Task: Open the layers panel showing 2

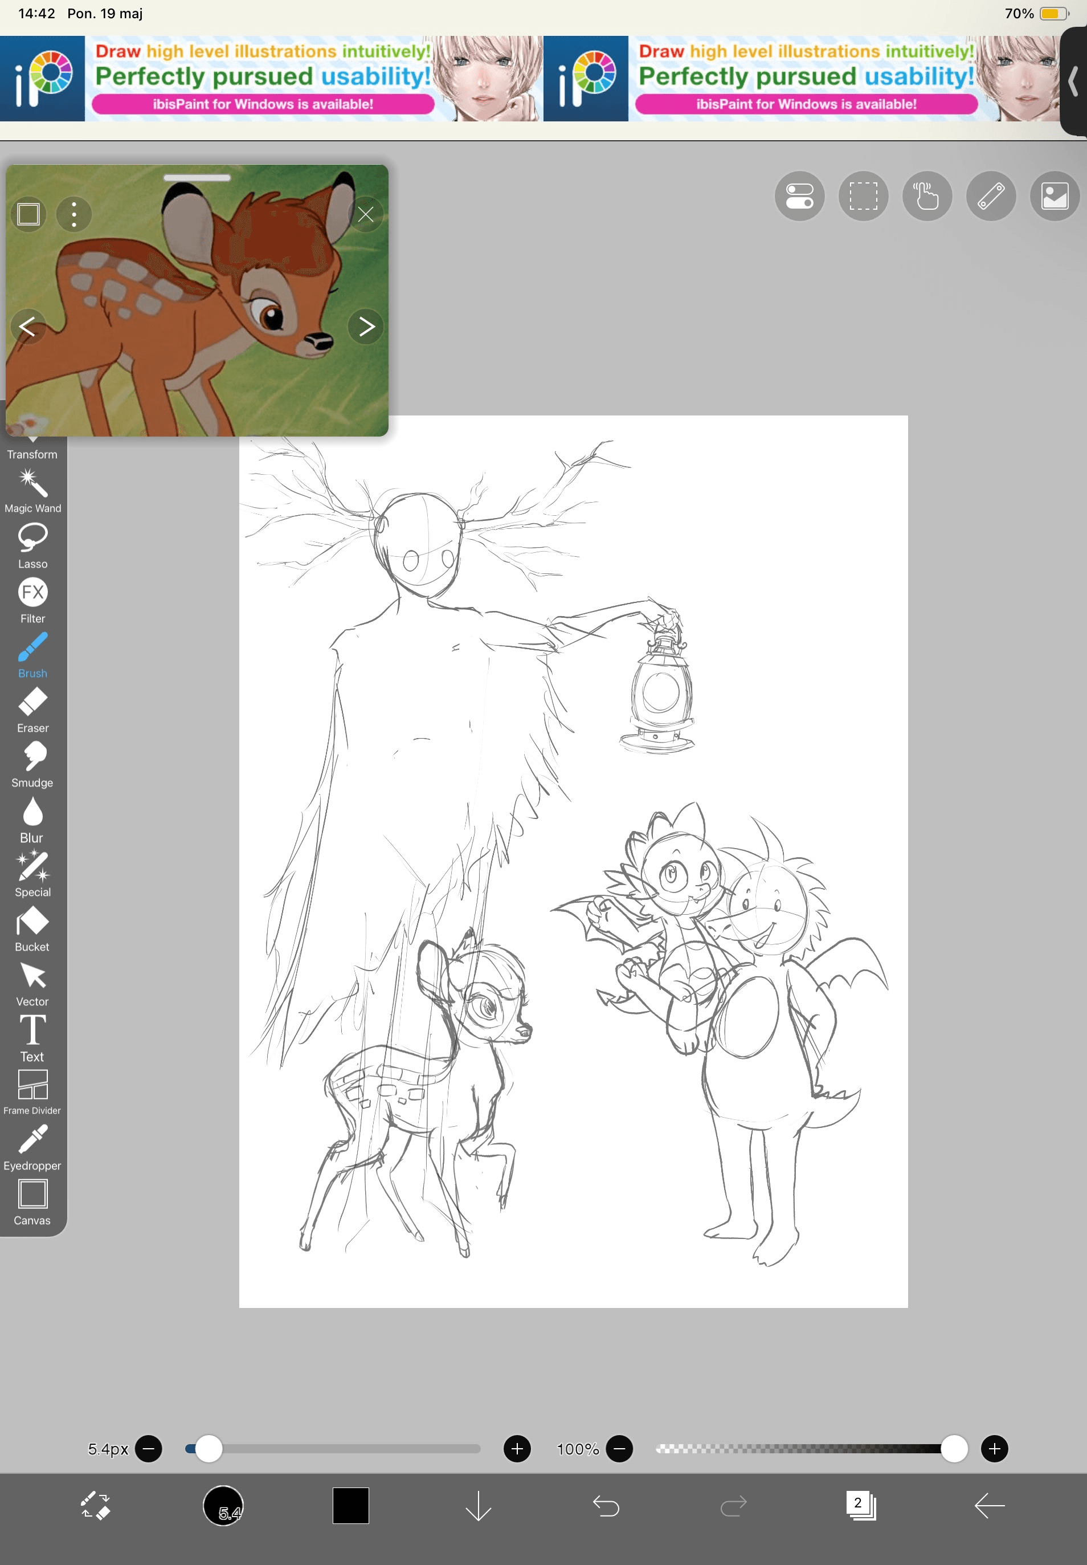Action: point(860,1505)
